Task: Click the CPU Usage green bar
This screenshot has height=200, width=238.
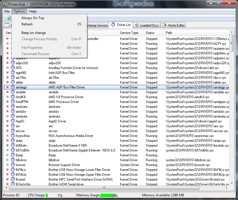Action: [47, 195]
